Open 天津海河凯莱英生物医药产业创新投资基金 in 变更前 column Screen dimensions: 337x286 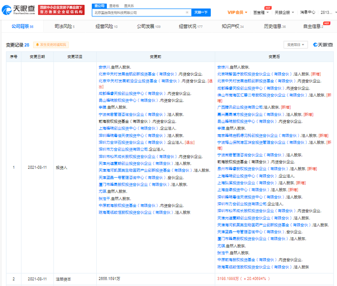(146, 170)
